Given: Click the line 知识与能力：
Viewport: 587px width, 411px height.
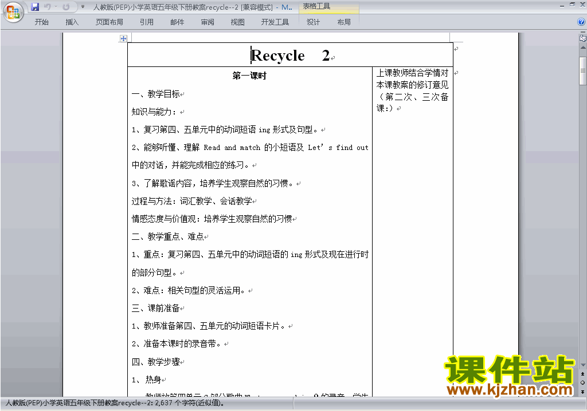Looking at the screenshot, I should point(154,112).
